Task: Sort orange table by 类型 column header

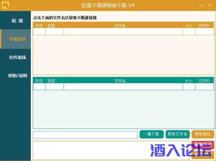Action: pos(54,26)
